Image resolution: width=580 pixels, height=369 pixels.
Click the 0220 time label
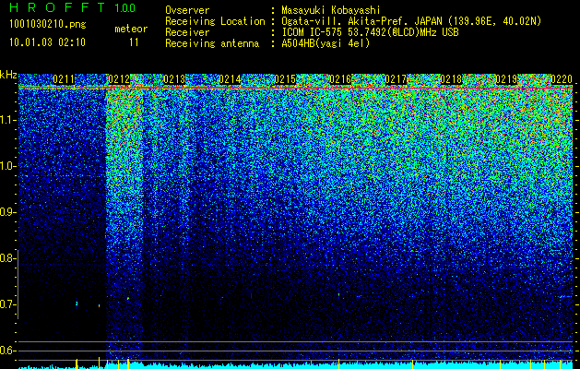562,79
